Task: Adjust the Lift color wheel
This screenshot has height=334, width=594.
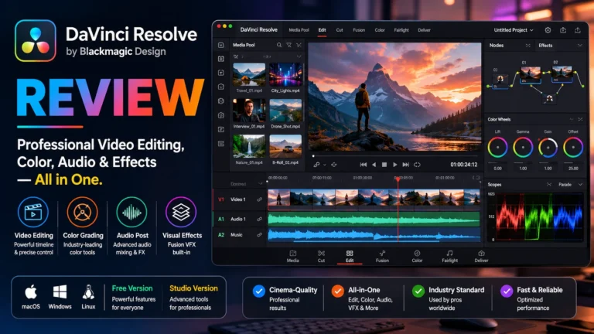Action: pos(497,148)
